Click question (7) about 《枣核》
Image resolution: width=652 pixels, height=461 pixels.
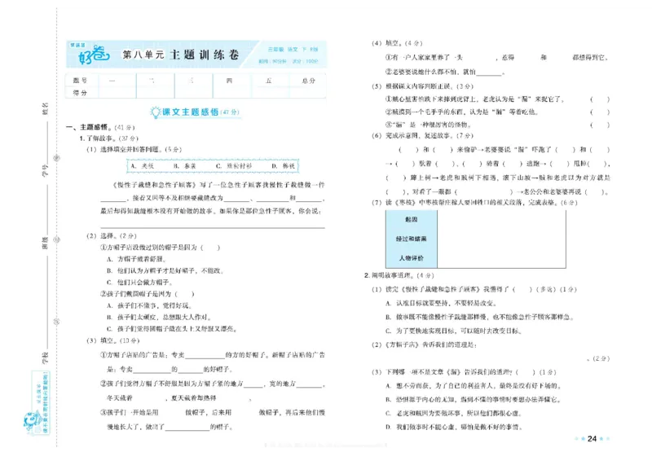pos(474,203)
